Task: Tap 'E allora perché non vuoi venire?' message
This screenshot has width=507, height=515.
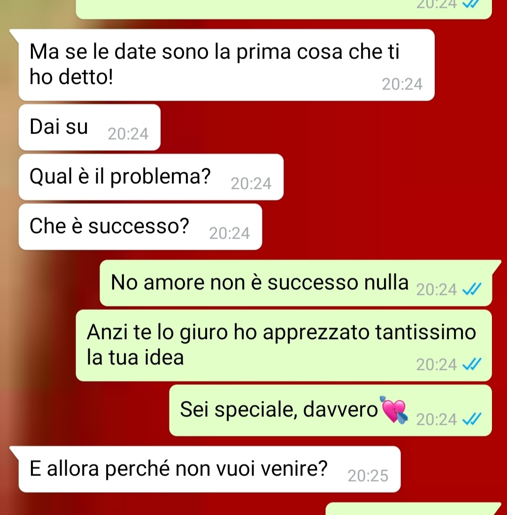Action: (x=209, y=469)
